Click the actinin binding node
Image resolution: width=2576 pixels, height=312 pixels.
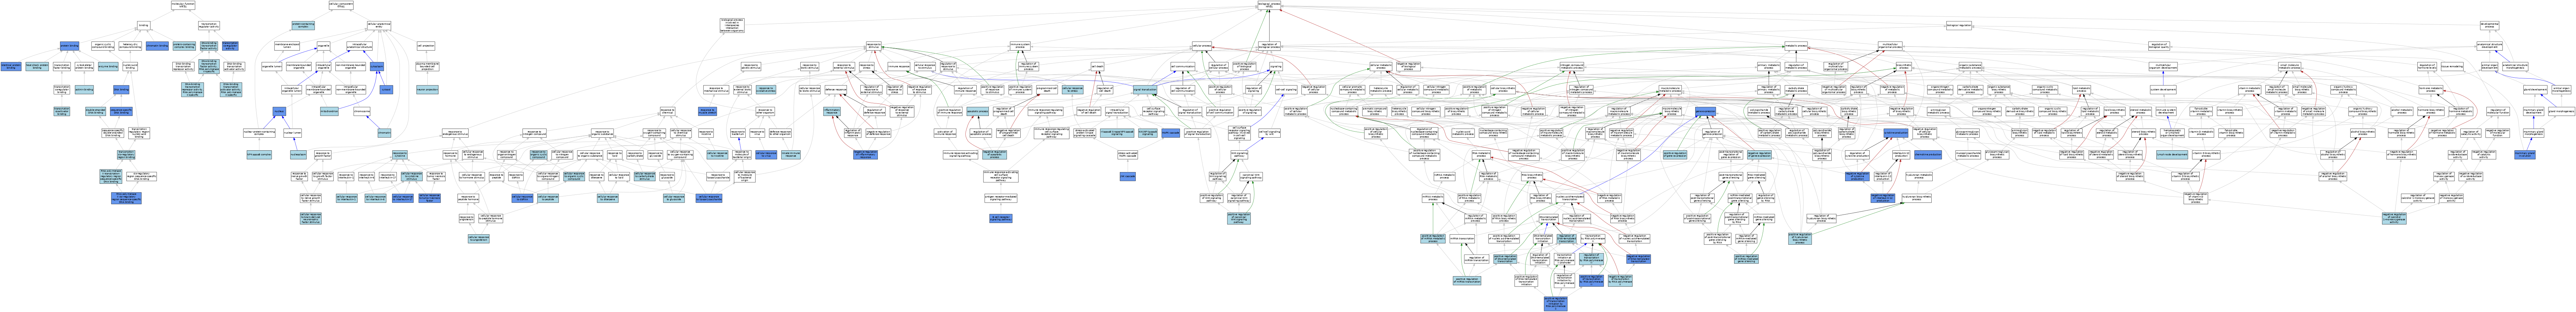84,90
